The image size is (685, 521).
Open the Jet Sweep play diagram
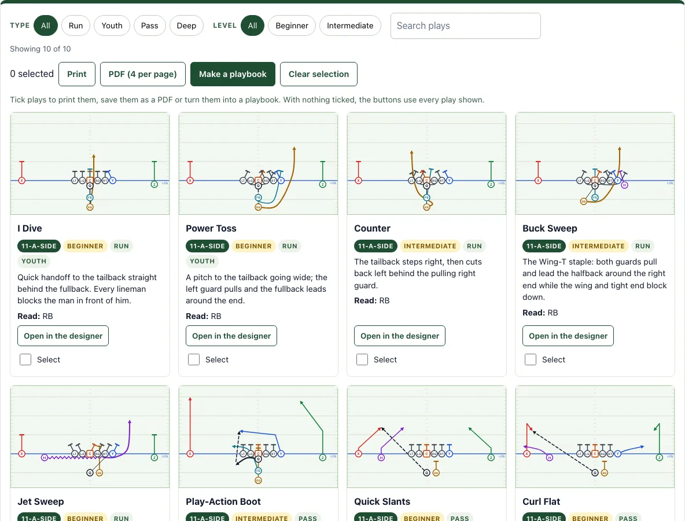pyautogui.click(x=90, y=436)
